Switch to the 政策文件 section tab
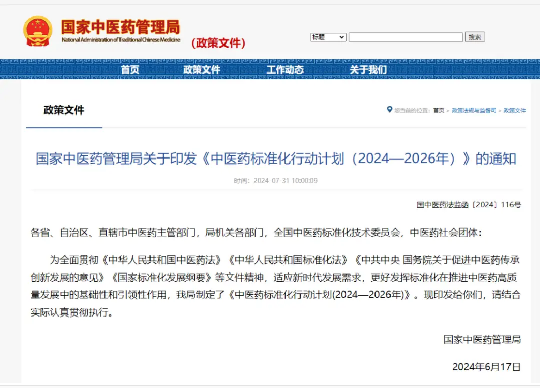The width and height of the screenshot is (540, 388). [x=63, y=110]
